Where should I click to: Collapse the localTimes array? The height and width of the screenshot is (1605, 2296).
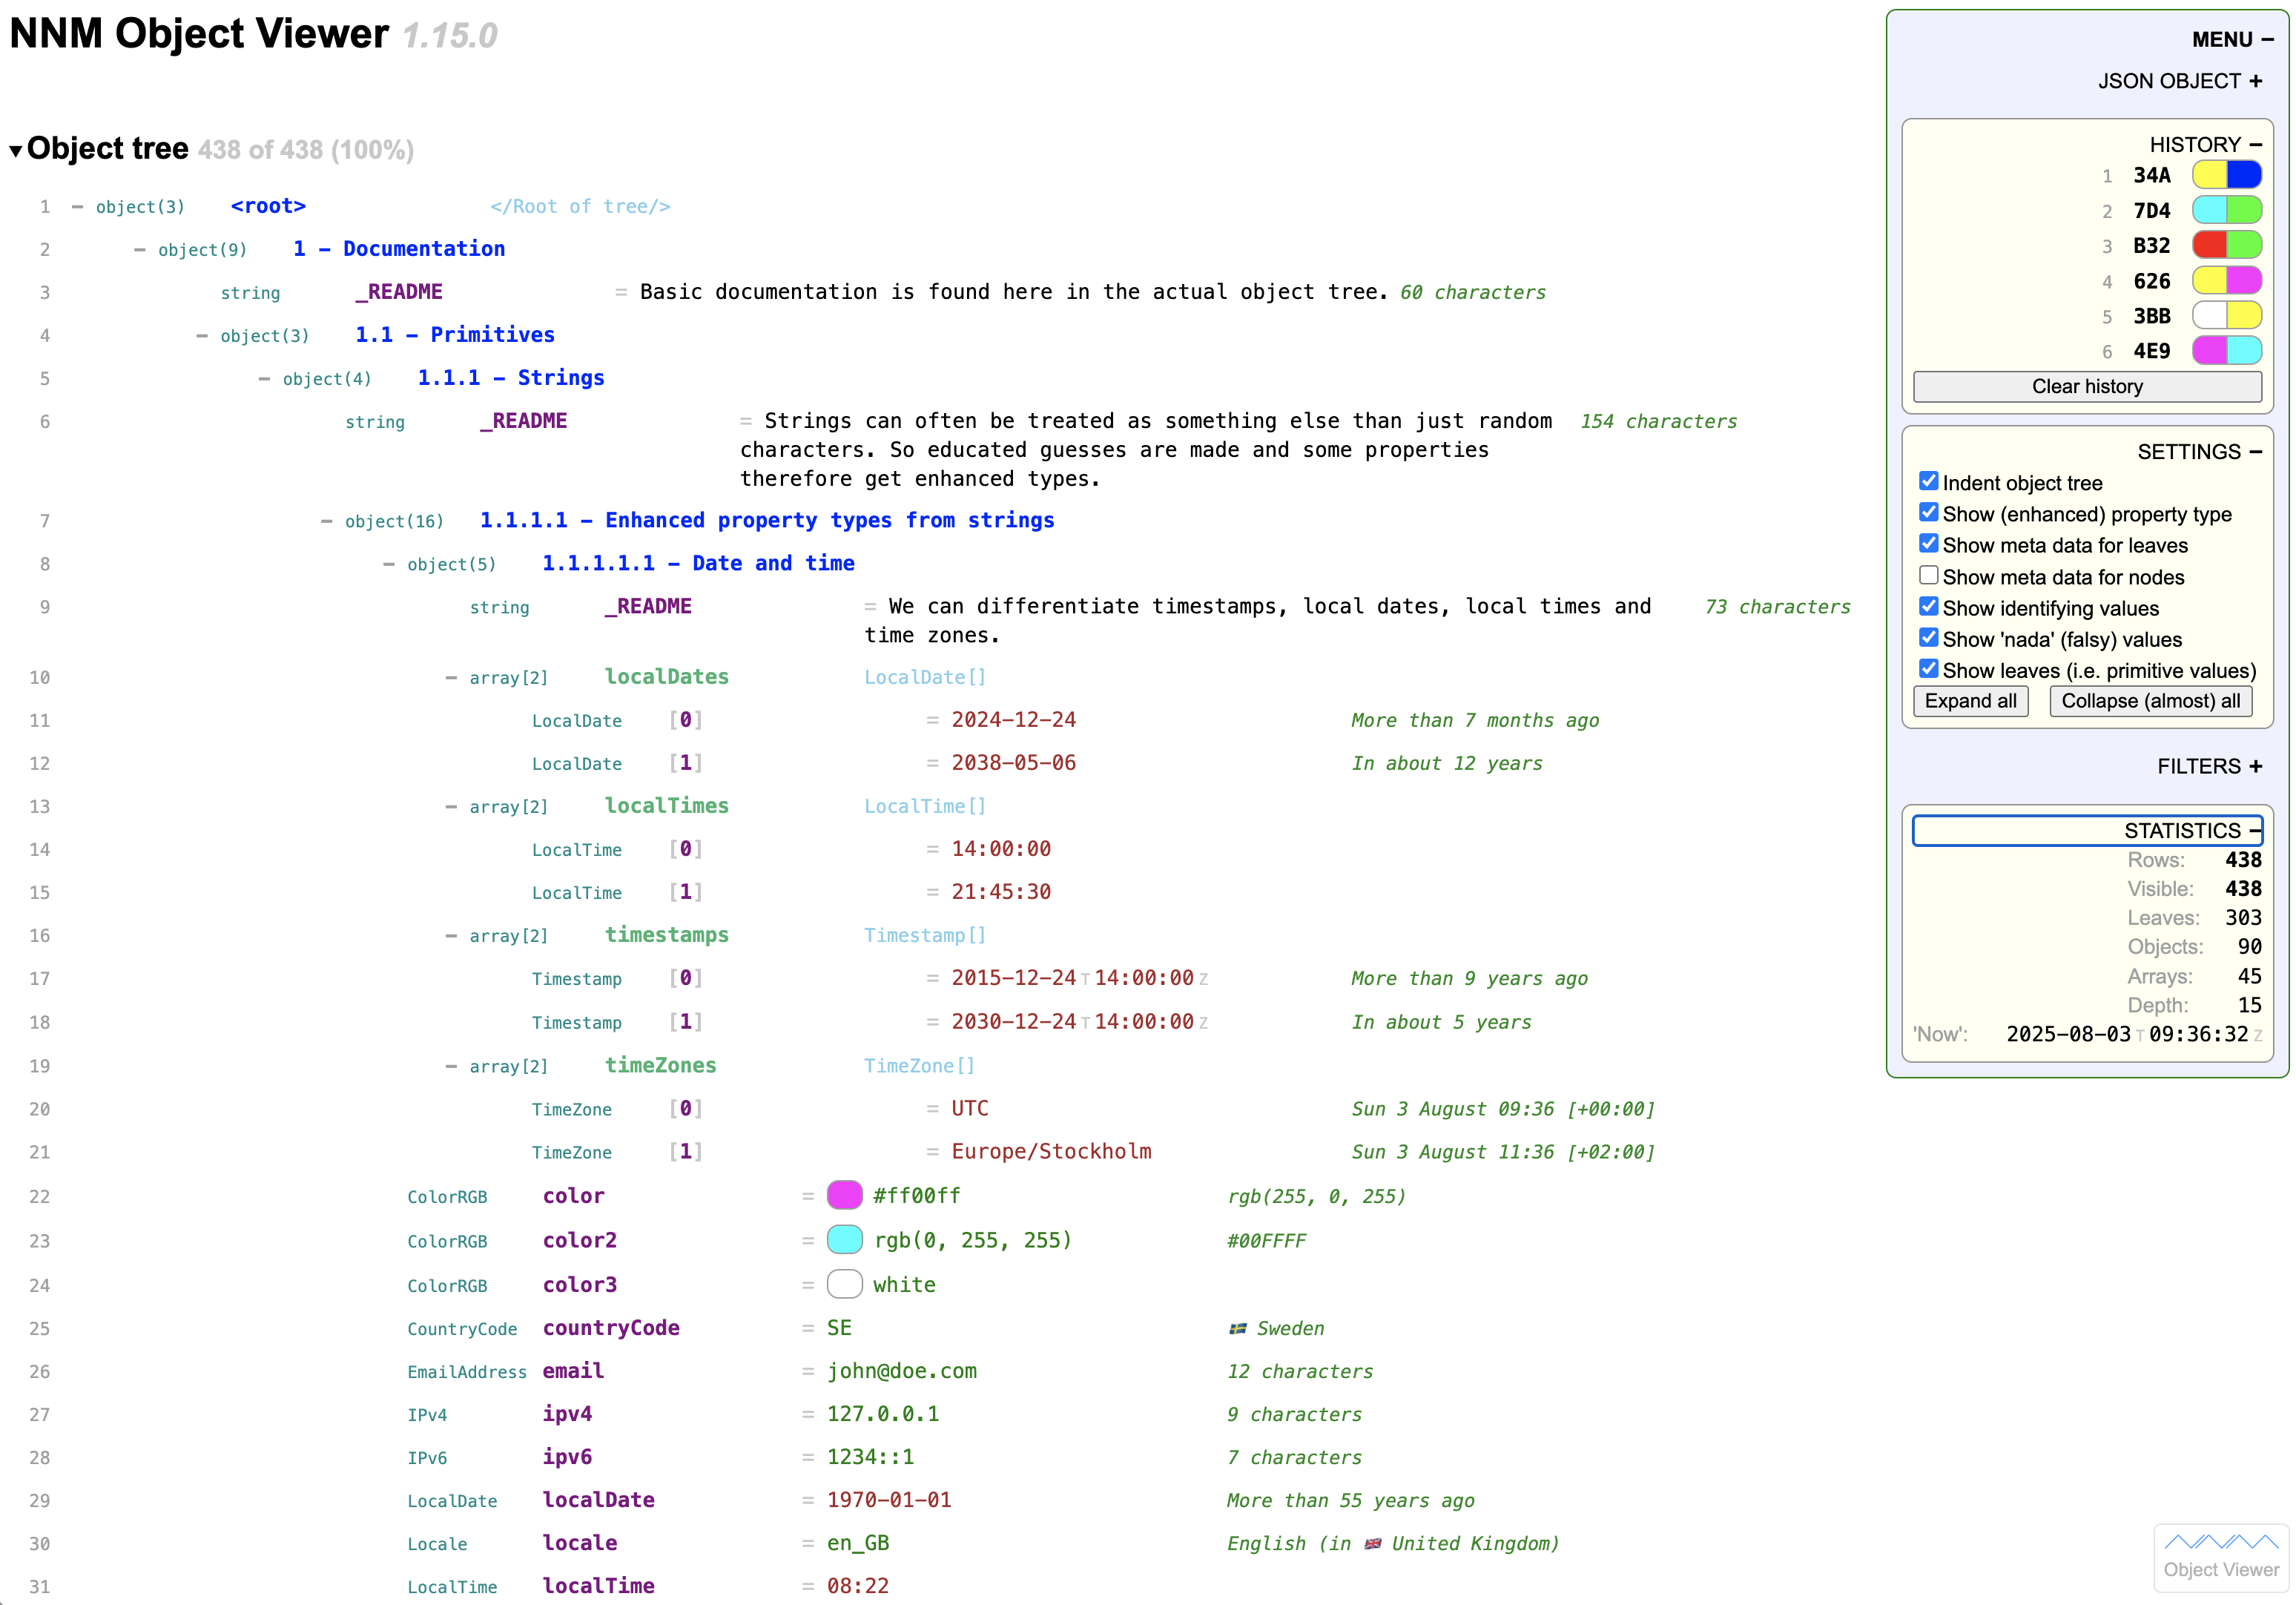451,807
